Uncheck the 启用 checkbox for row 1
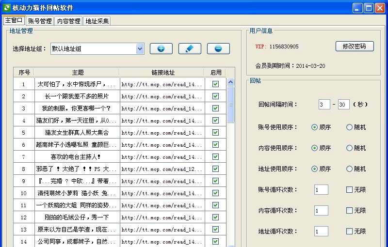This screenshot has width=388, height=247. (215, 84)
